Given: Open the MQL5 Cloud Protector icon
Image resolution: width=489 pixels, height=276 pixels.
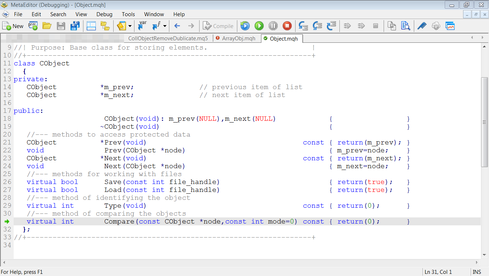Looking at the screenshot, I should tap(436, 26).
